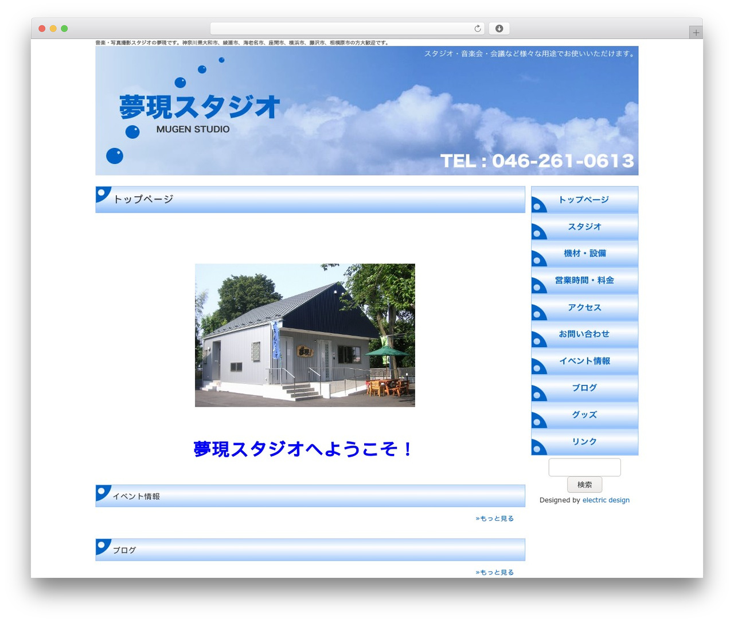This screenshot has height=622, width=734.
Task: Minimize the window with yellow button
Action: (53, 29)
